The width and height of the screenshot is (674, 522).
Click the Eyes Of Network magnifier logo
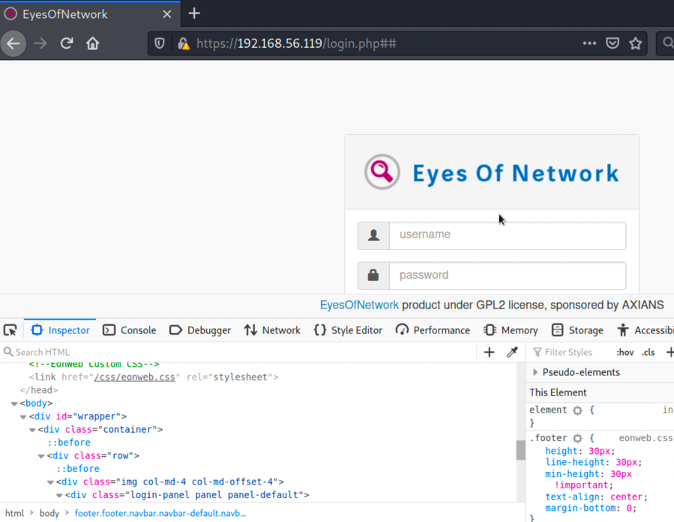382,172
